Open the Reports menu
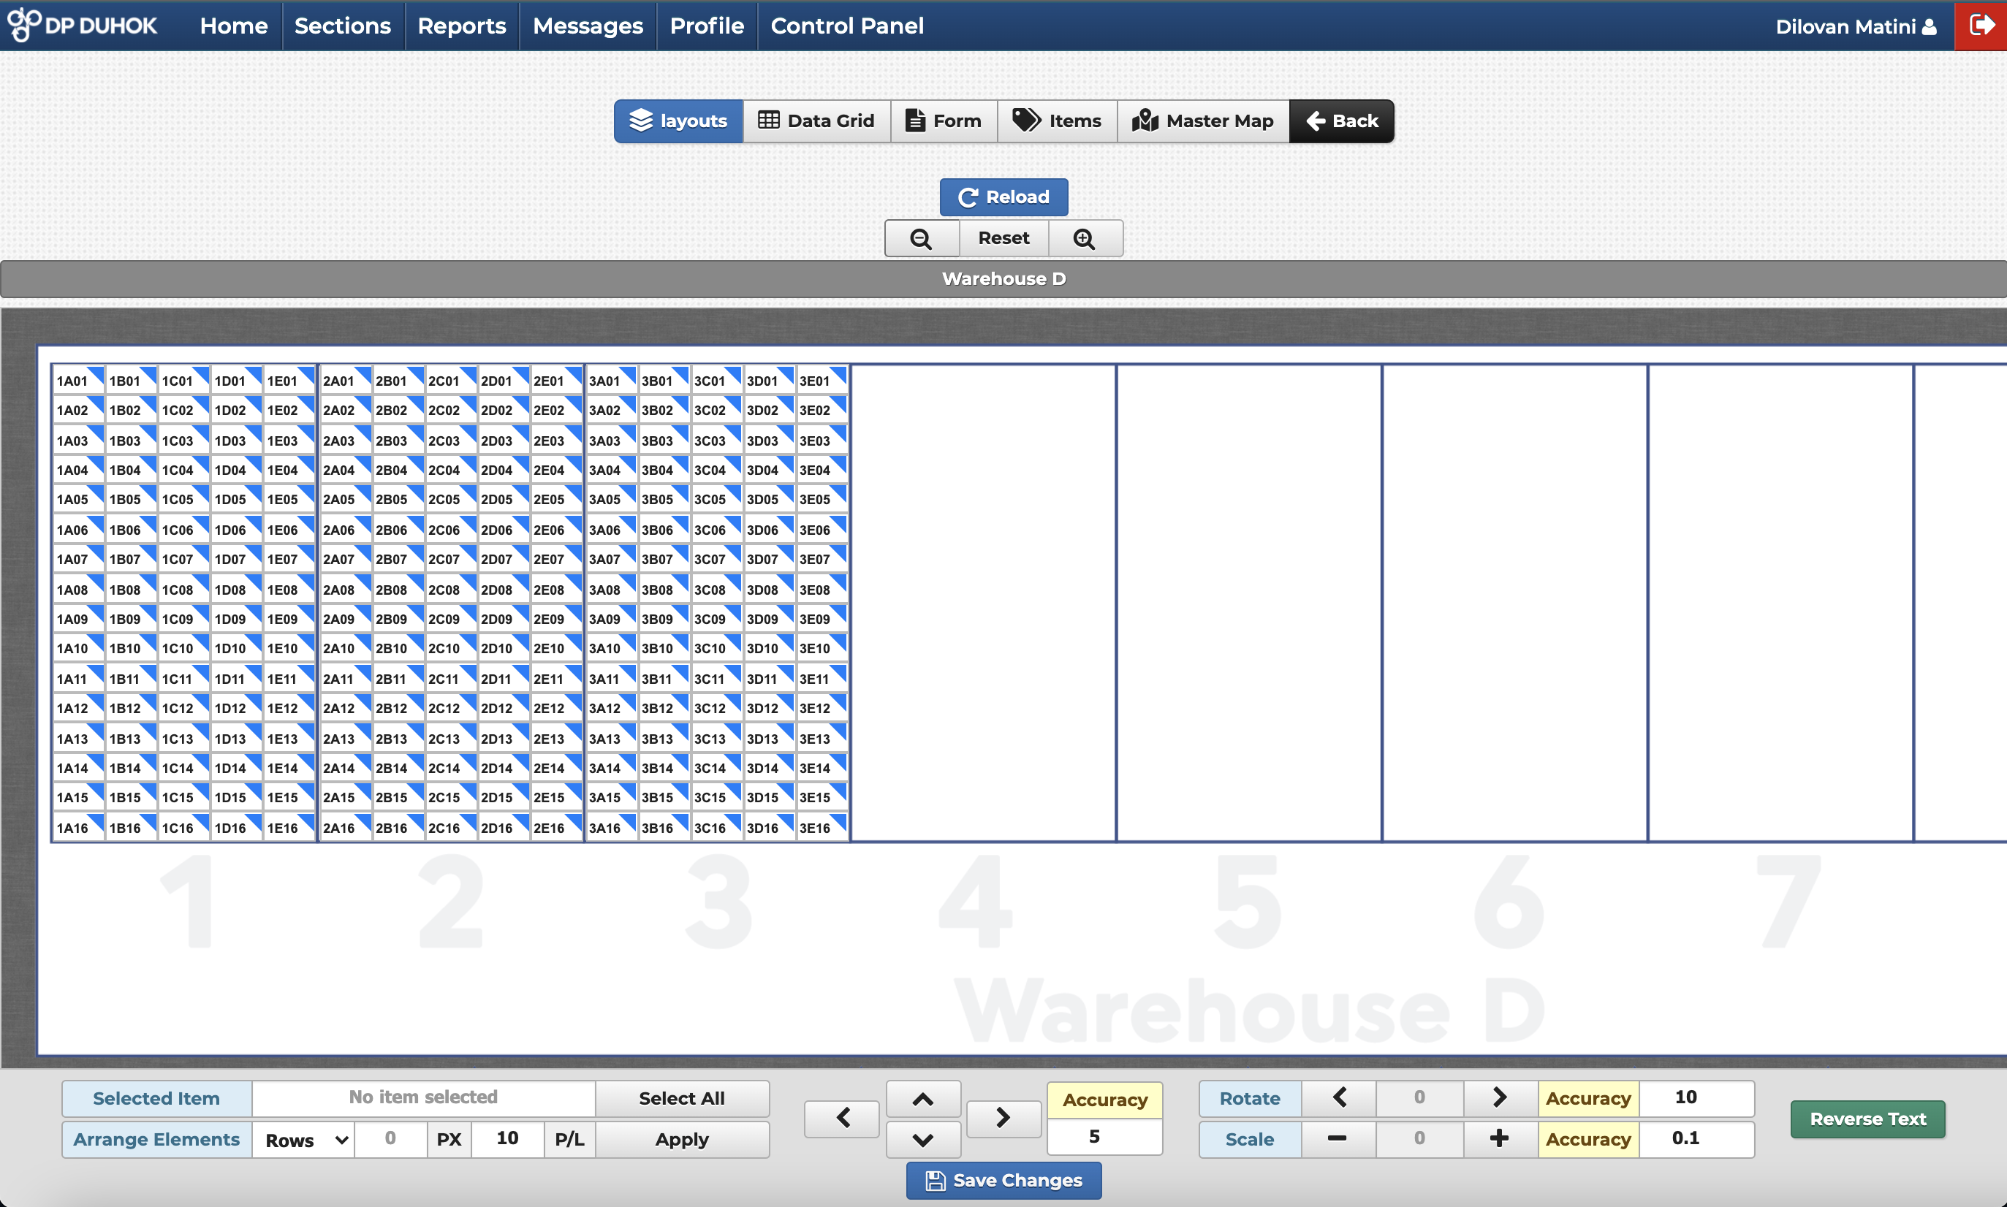The width and height of the screenshot is (2007, 1207). [461, 26]
